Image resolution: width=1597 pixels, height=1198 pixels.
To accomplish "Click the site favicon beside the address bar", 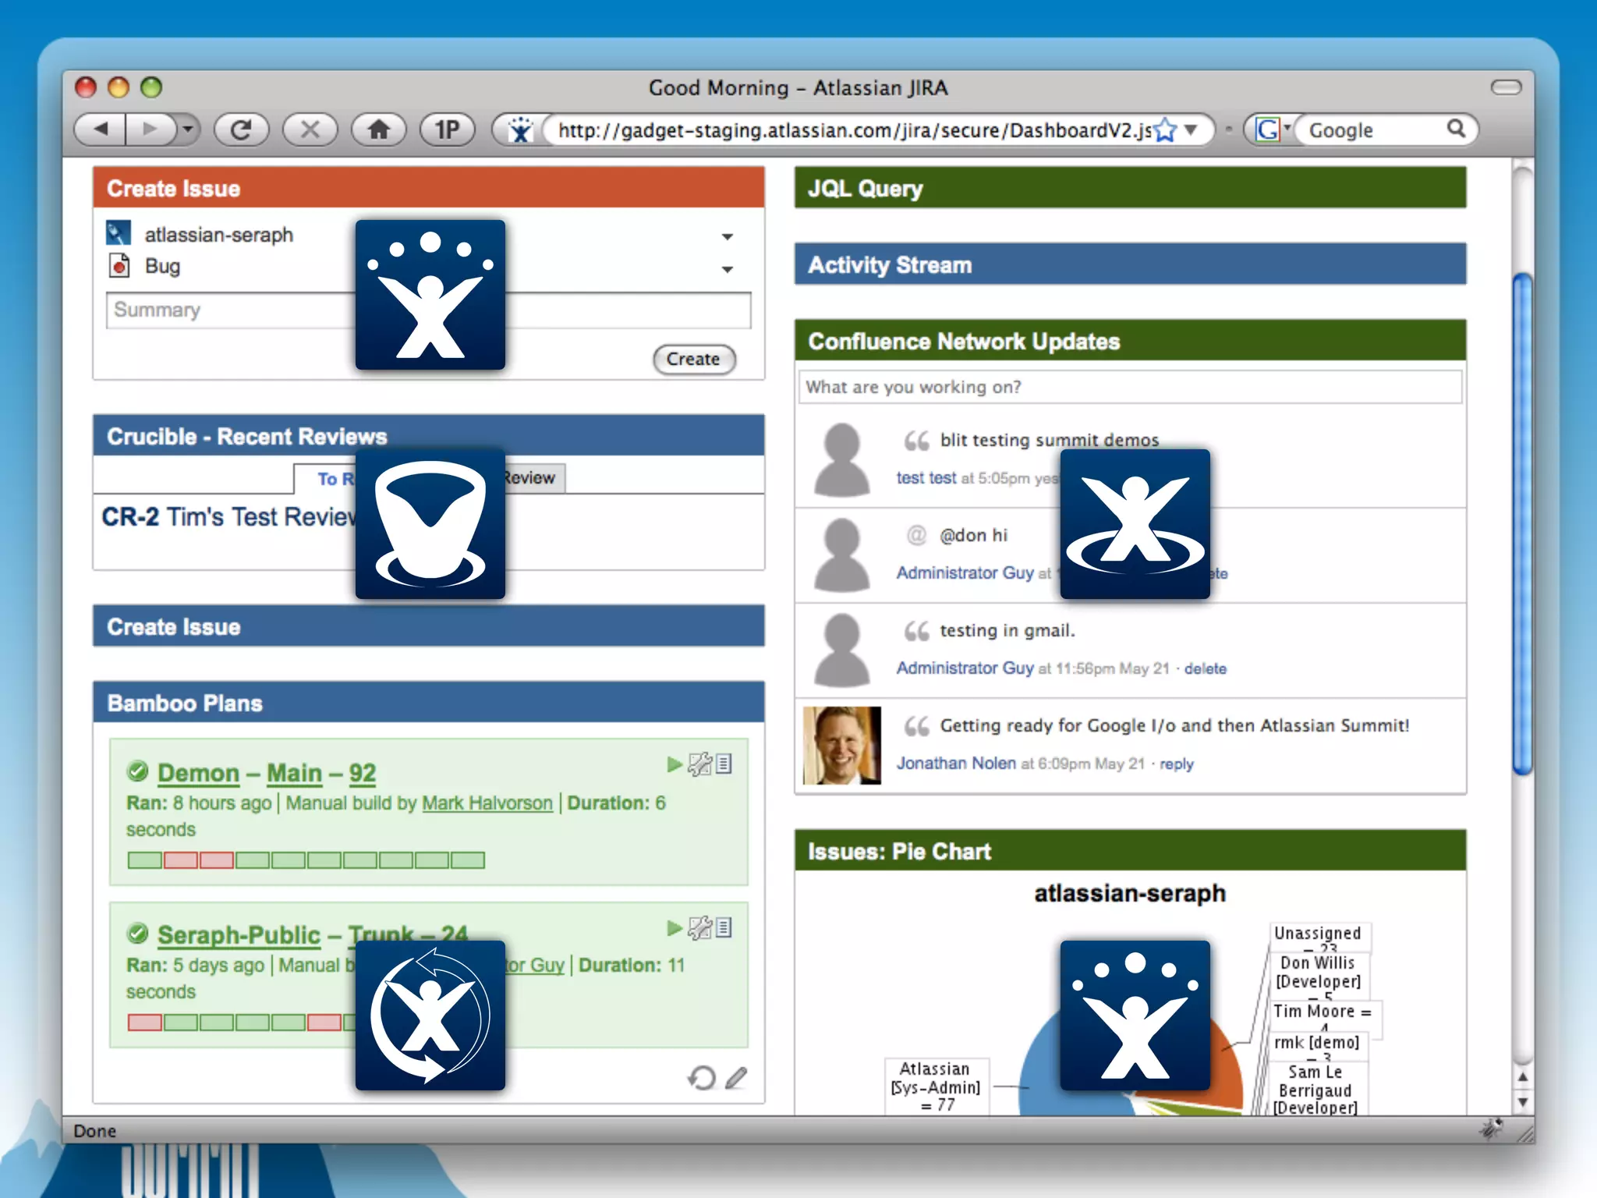I will point(519,130).
